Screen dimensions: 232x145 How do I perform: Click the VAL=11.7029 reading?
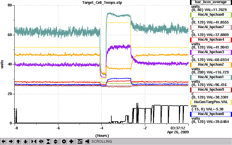215,10
